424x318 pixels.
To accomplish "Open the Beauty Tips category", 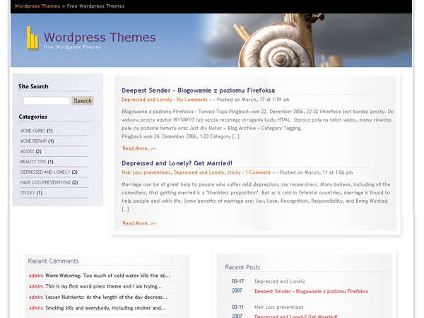I will coord(33,162).
